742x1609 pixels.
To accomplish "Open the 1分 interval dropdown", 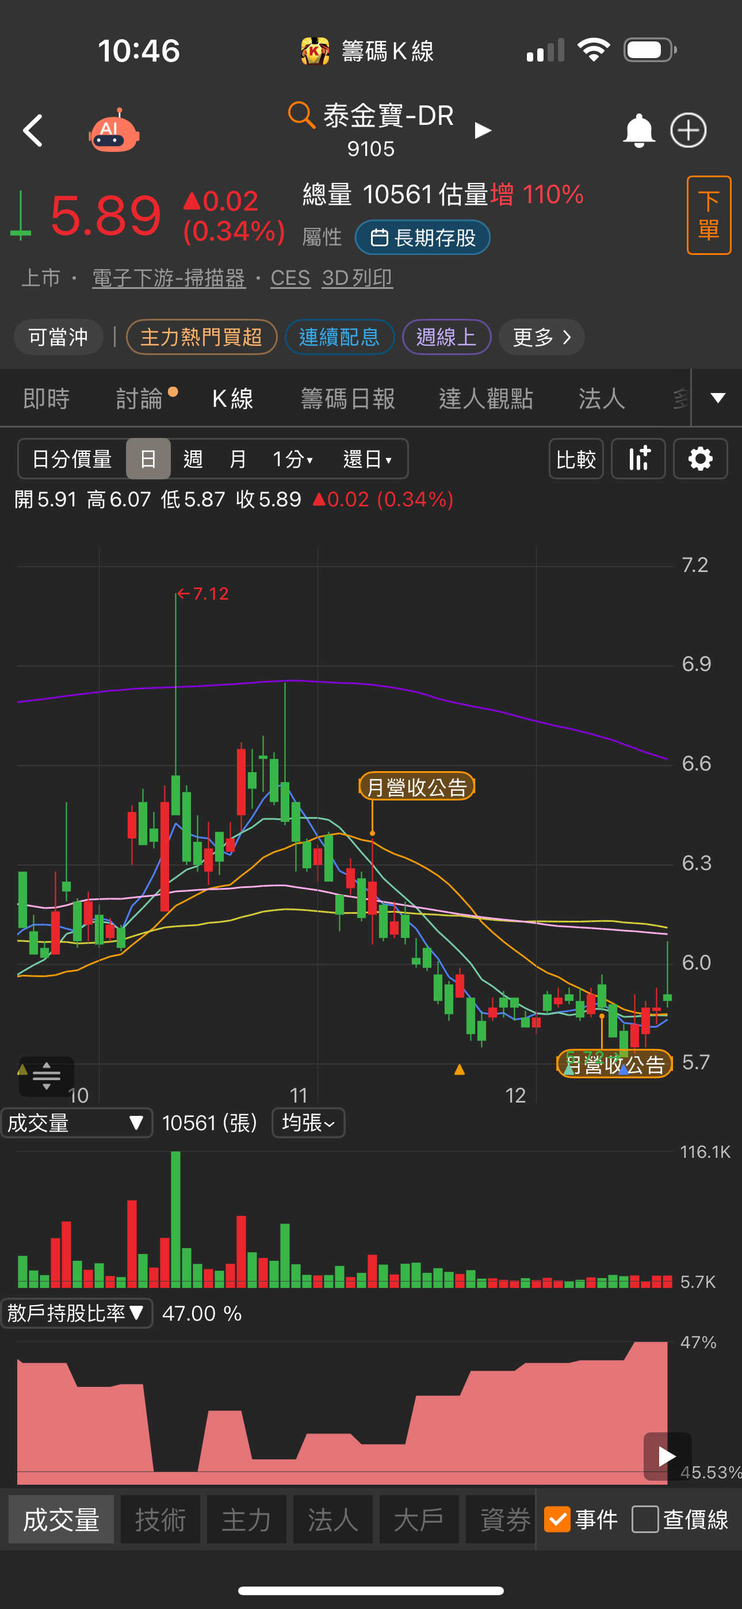I will (292, 459).
